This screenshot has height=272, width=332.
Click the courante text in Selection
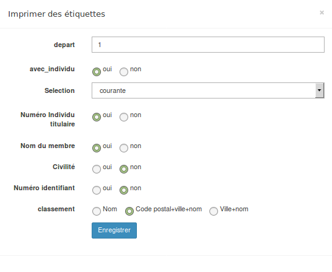(113, 90)
